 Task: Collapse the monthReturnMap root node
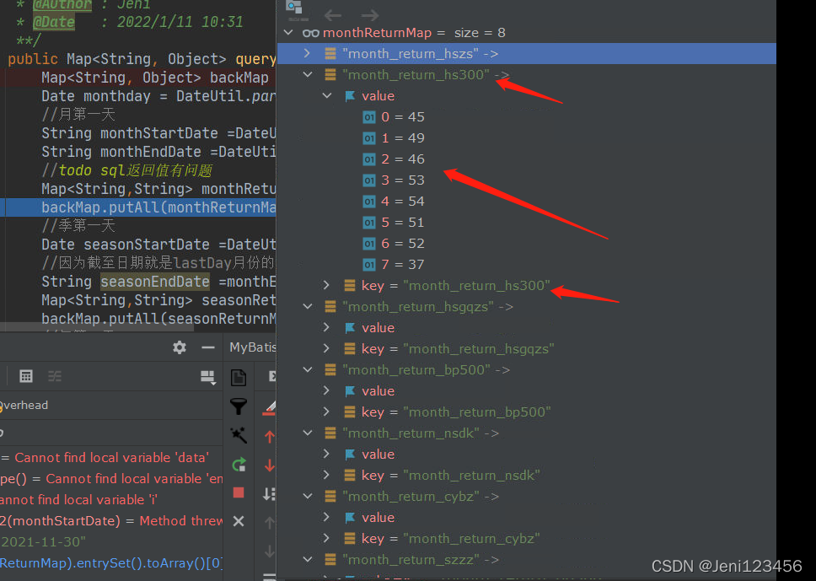288,32
